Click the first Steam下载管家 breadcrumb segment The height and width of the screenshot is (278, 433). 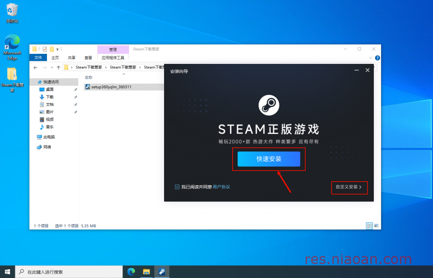pyautogui.click(x=89, y=67)
